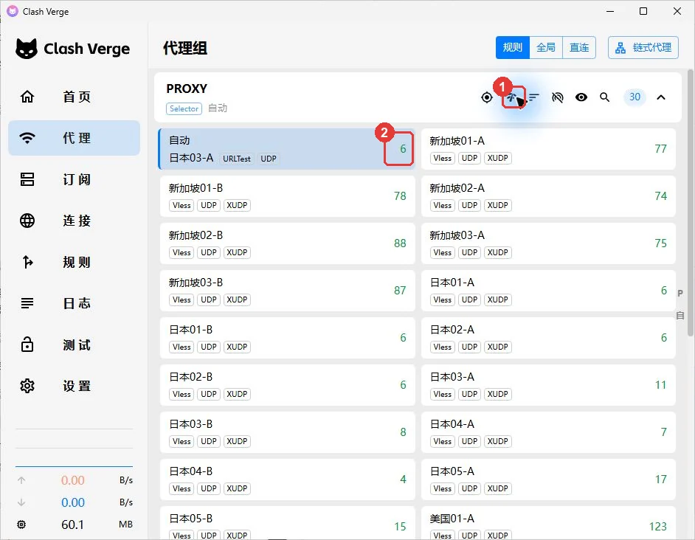The image size is (695, 540).
Task: Open 连接 page in the sidebar
Action: point(74,221)
